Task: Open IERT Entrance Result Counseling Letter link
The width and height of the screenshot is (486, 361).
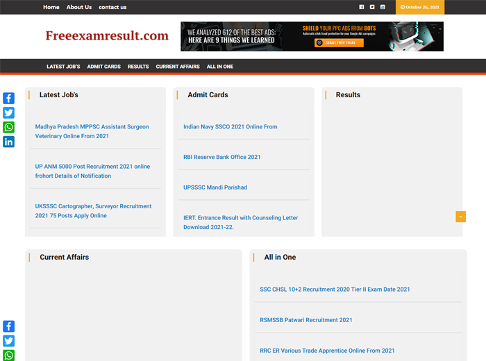Action: coord(240,222)
